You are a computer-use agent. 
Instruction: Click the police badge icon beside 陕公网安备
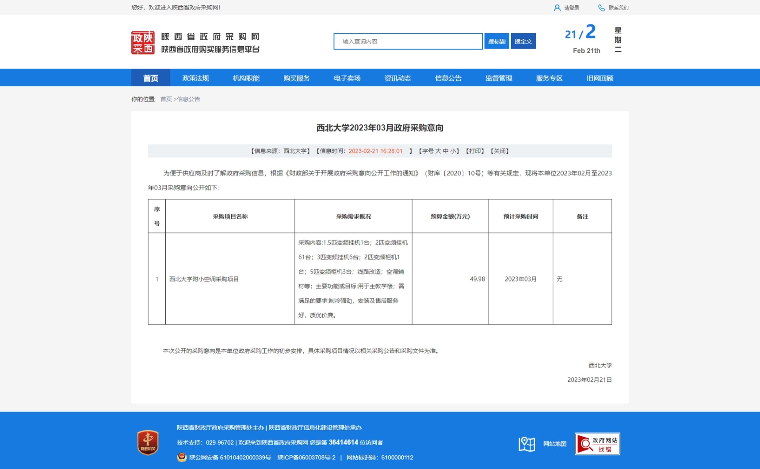click(182, 458)
